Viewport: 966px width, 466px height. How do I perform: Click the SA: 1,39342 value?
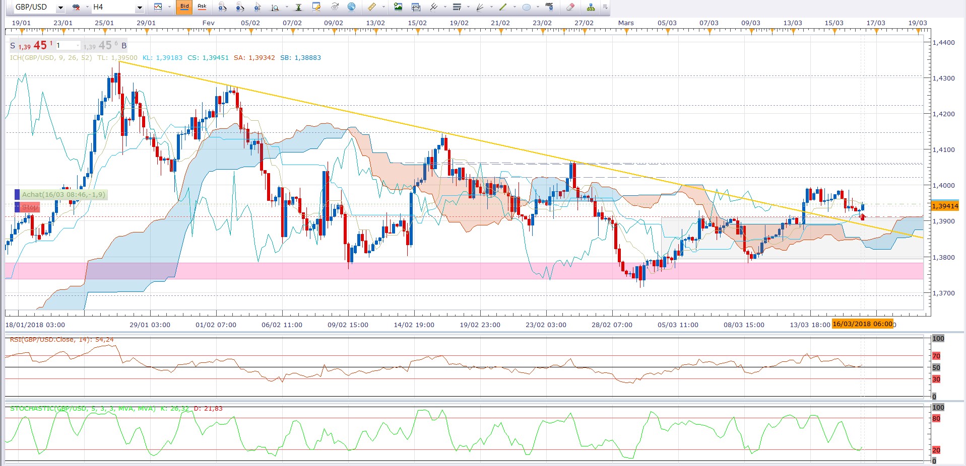(254, 58)
